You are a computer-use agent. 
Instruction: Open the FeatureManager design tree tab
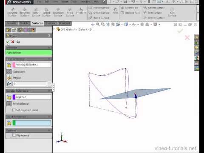[8, 30]
